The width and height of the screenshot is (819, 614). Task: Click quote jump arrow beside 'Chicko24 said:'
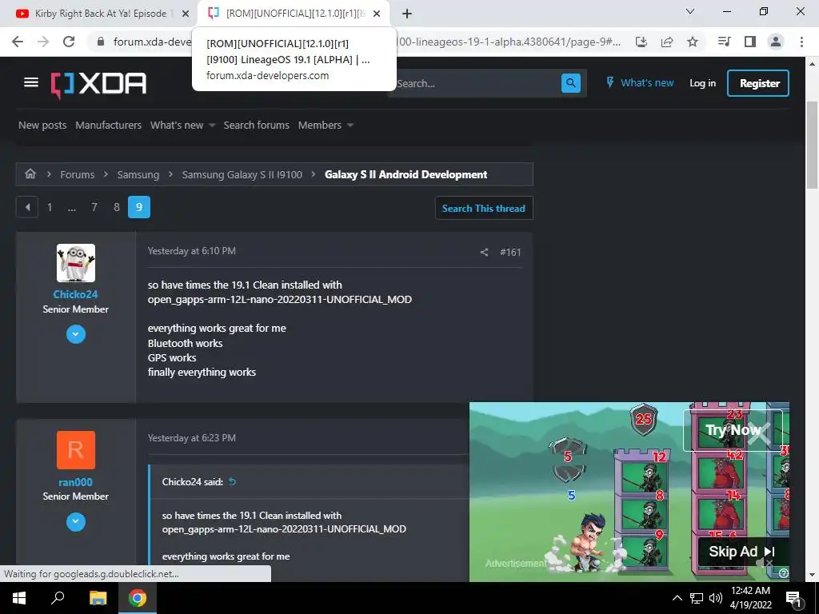pos(233,481)
